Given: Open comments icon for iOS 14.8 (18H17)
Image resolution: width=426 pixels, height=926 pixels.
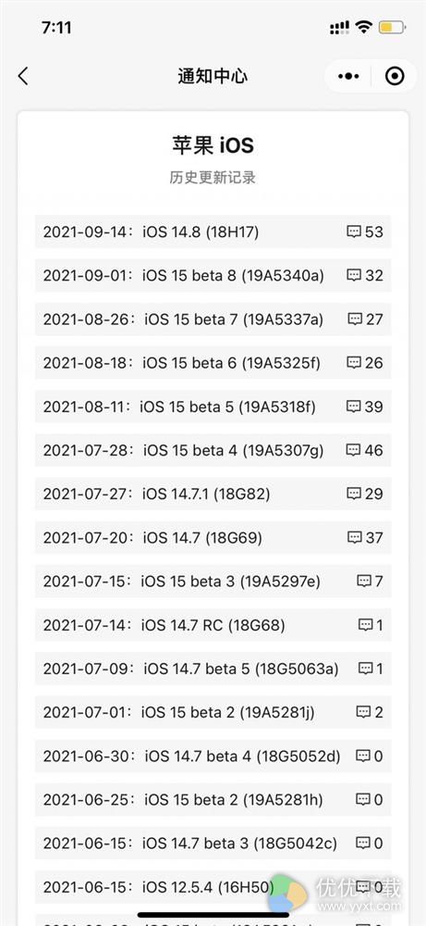Looking at the screenshot, I should 354,231.
